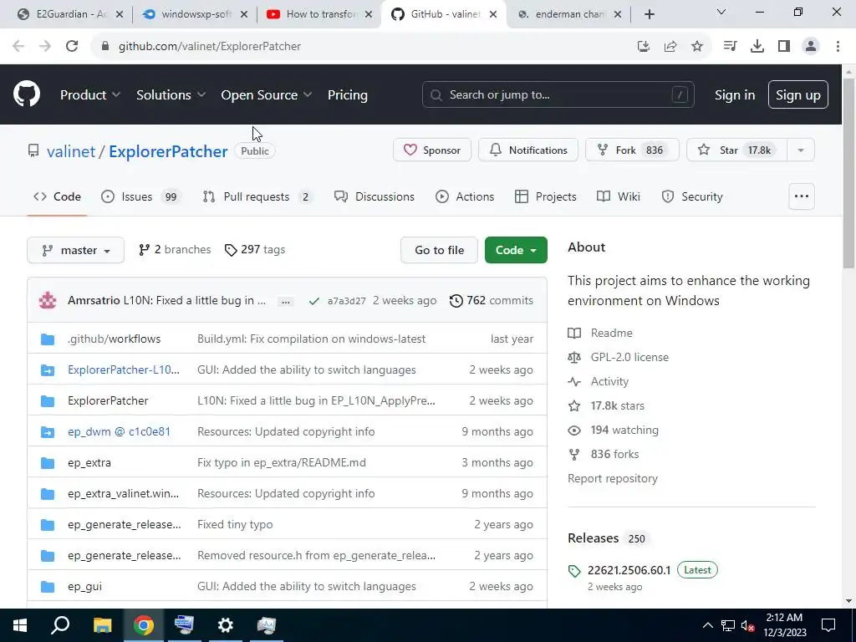Open ep_dwm @ c1c0e81 submodule
Screen dimensions: 856x642
pos(119,431)
